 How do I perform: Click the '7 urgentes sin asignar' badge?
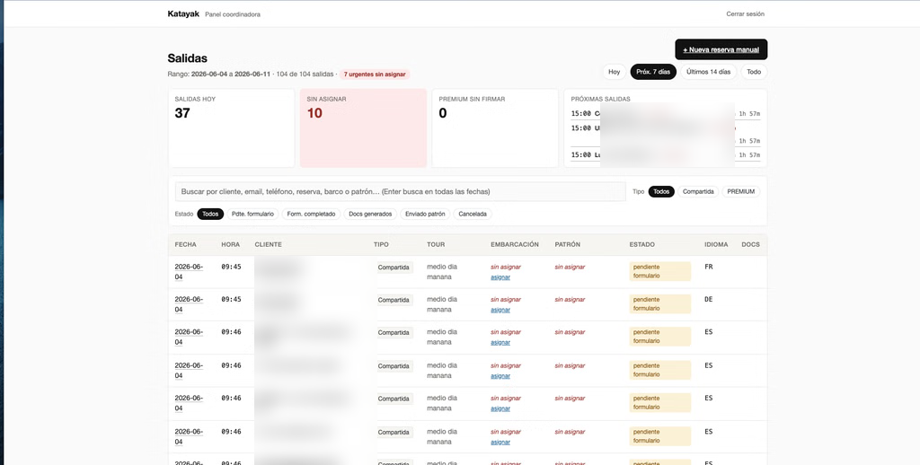pyautogui.click(x=375, y=75)
